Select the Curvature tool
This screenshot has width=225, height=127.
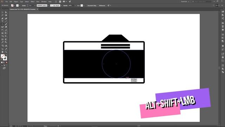pyautogui.click(x=6, y=18)
